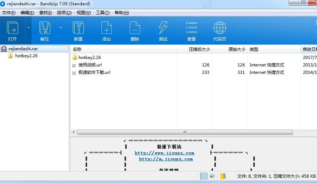This screenshot has width=317, height=183.
Task: Expand the Open button dropdown arrow
Action: tap(29, 28)
